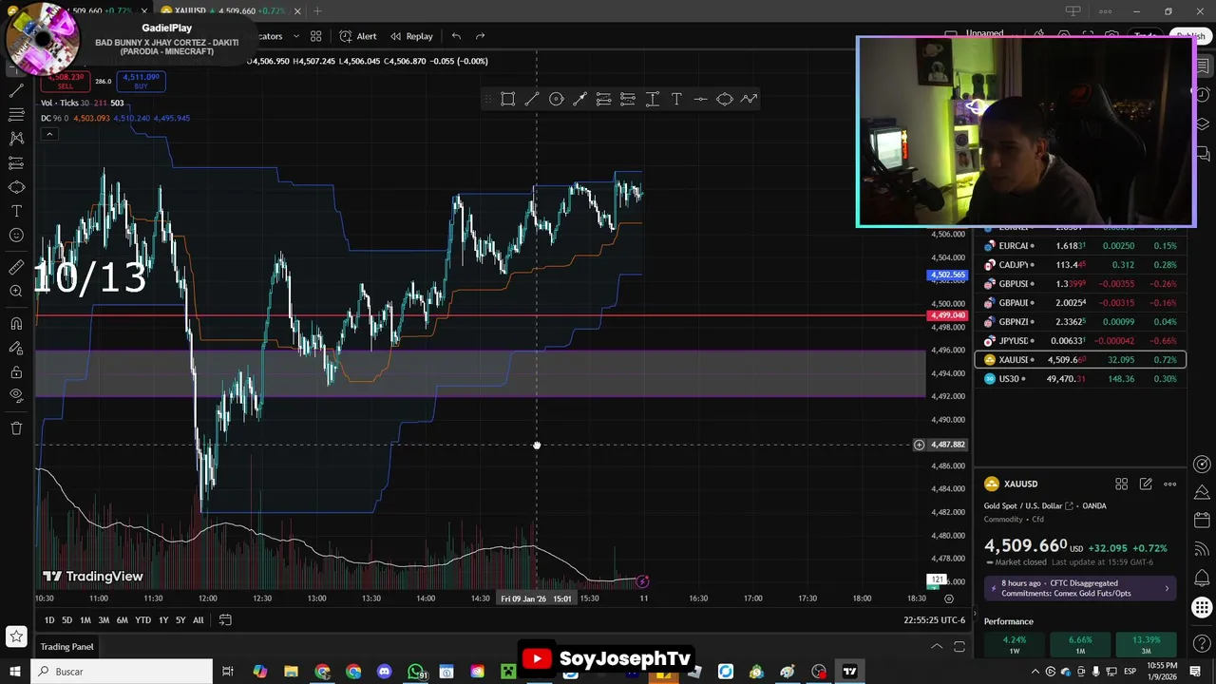1216x684 pixels.
Task: Select the YTD time range
Action: tap(142, 620)
